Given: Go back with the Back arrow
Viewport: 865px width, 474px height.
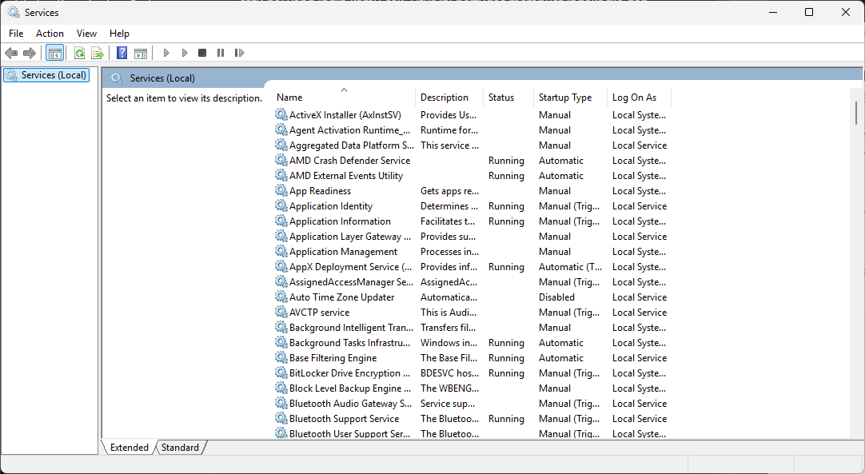Looking at the screenshot, I should (11, 53).
